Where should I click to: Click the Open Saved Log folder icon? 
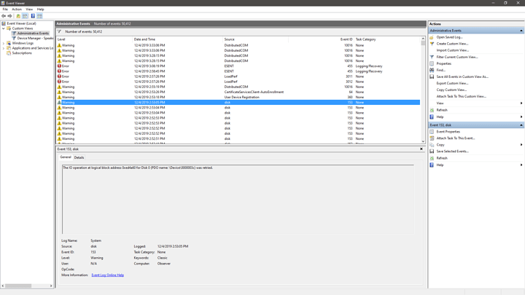point(432,37)
